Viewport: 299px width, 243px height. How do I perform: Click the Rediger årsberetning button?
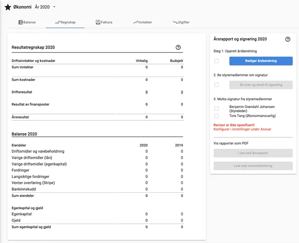click(x=261, y=61)
